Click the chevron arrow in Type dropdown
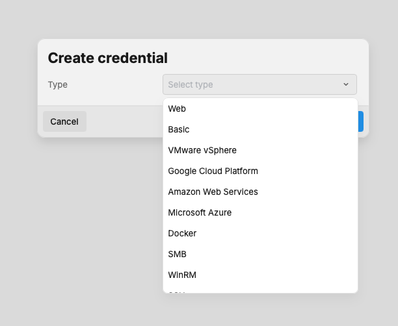The height and width of the screenshot is (326, 398). click(346, 84)
